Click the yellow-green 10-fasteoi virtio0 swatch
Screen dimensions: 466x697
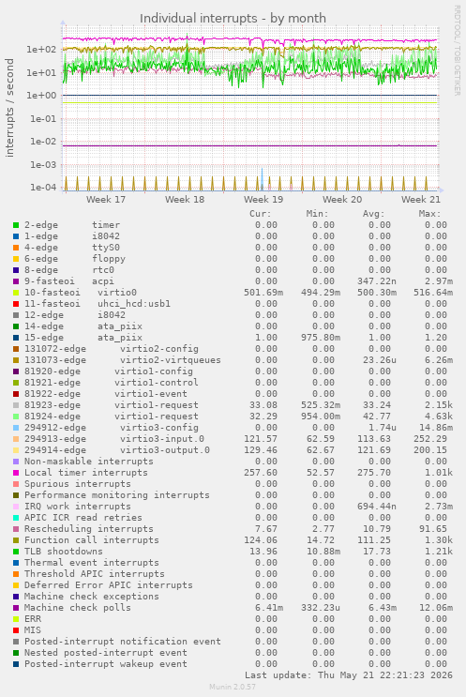click(x=16, y=293)
